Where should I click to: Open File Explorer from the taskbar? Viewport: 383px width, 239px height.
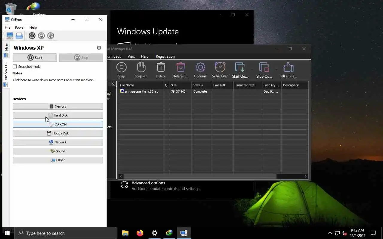pyautogui.click(x=125, y=233)
